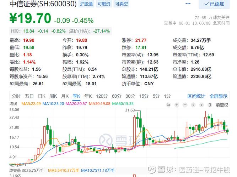Switch to the 分时 chart tab
Screen dimensions: 237x177
click(x=16, y=96)
